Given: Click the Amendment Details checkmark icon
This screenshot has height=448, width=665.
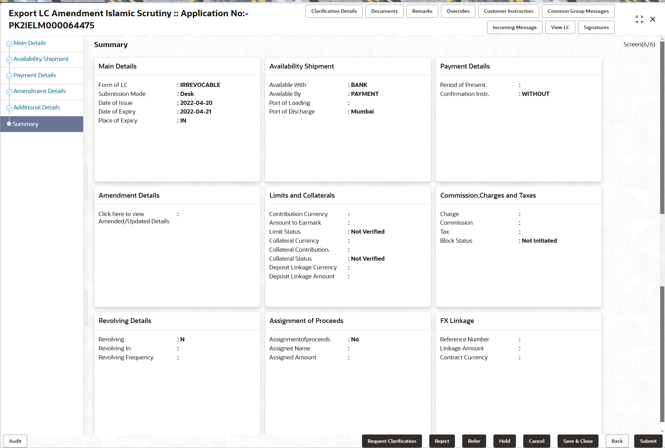Looking at the screenshot, I should point(9,91).
